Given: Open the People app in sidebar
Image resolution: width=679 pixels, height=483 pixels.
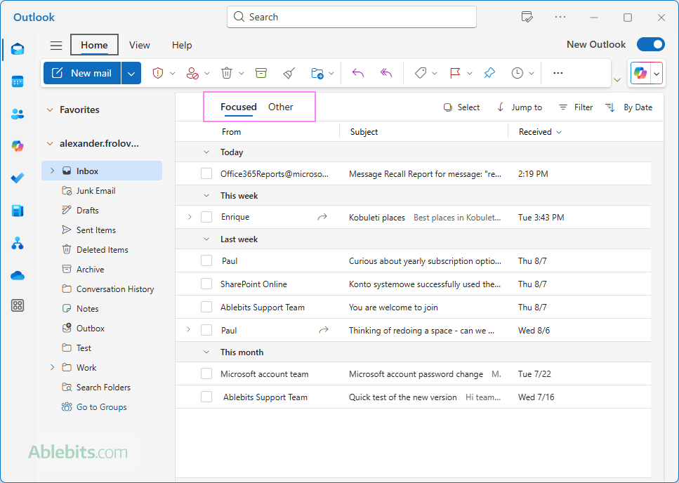Looking at the screenshot, I should tap(18, 114).
